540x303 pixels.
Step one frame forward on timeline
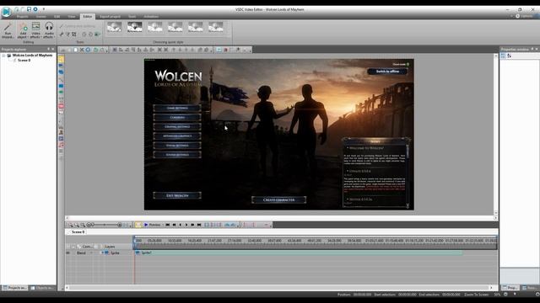coord(186,225)
